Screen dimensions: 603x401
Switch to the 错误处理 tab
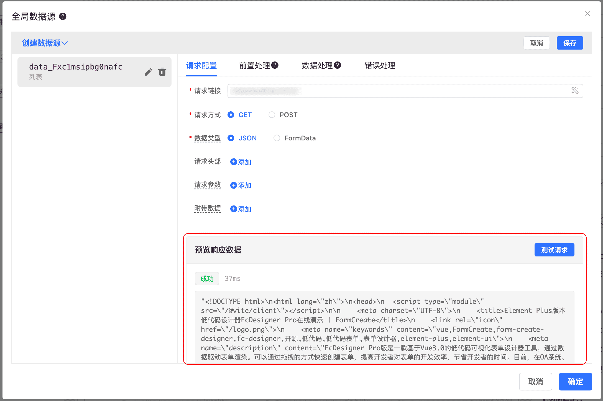380,66
